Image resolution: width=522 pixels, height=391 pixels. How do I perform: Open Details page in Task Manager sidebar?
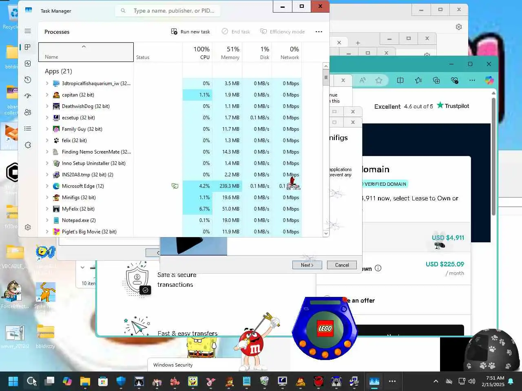point(28,129)
